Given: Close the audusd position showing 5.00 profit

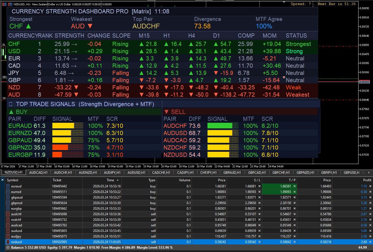Looking at the screenshot, I should pos(370,231).
